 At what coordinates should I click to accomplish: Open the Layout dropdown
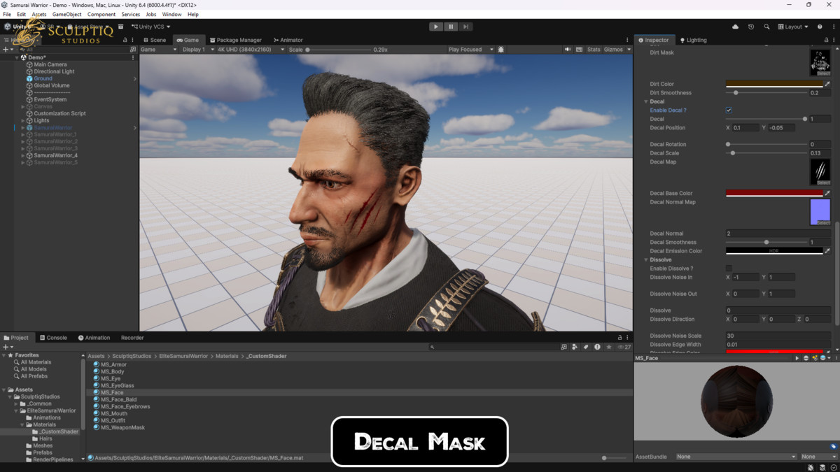pos(793,27)
